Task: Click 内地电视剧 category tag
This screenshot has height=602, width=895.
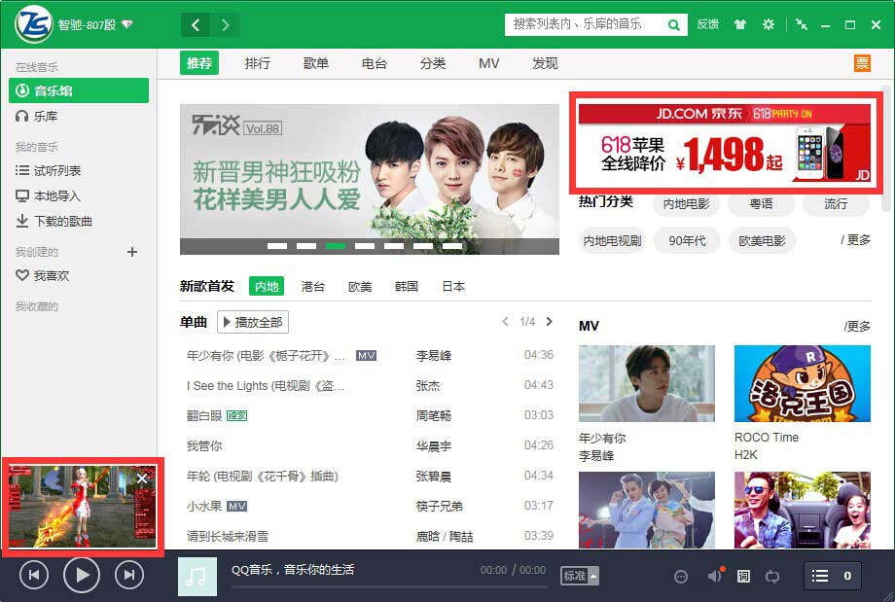Action: pyautogui.click(x=613, y=241)
